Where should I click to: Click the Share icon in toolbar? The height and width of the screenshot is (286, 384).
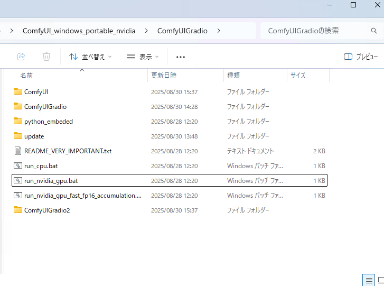click(x=21, y=57)
